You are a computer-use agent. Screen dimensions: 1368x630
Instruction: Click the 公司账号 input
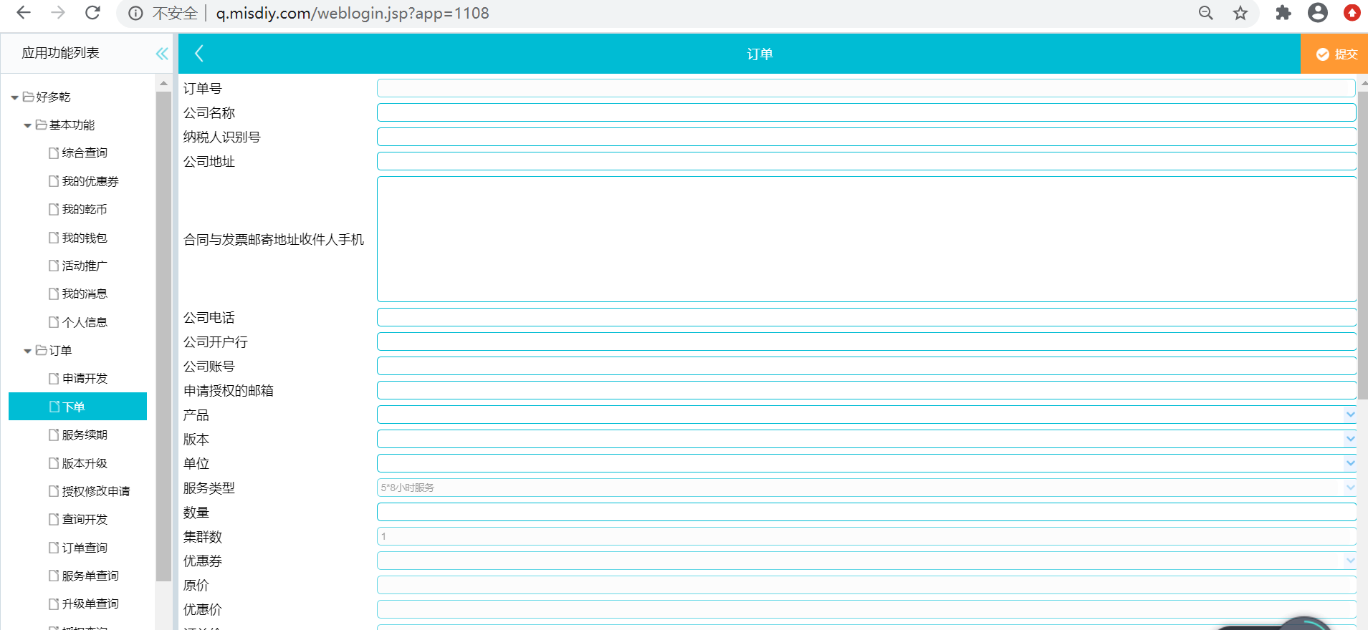pyautogui.click(x=866, y=366)
